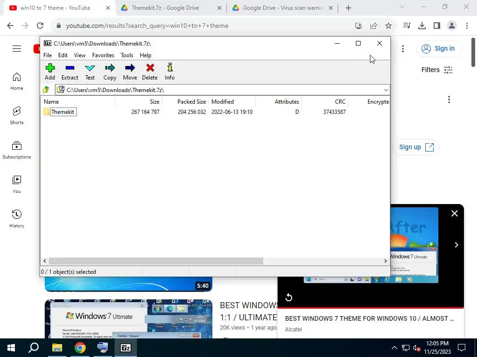Open Chrome downloads icon
Screen dimensions: 477x357
pos(422,26)
